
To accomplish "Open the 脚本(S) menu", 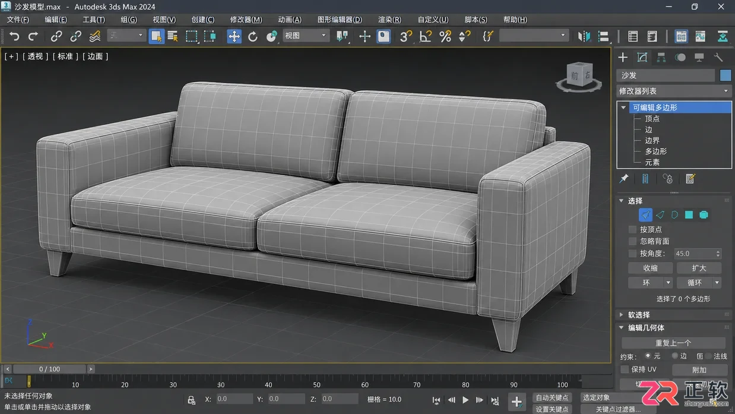I will 476,20.
